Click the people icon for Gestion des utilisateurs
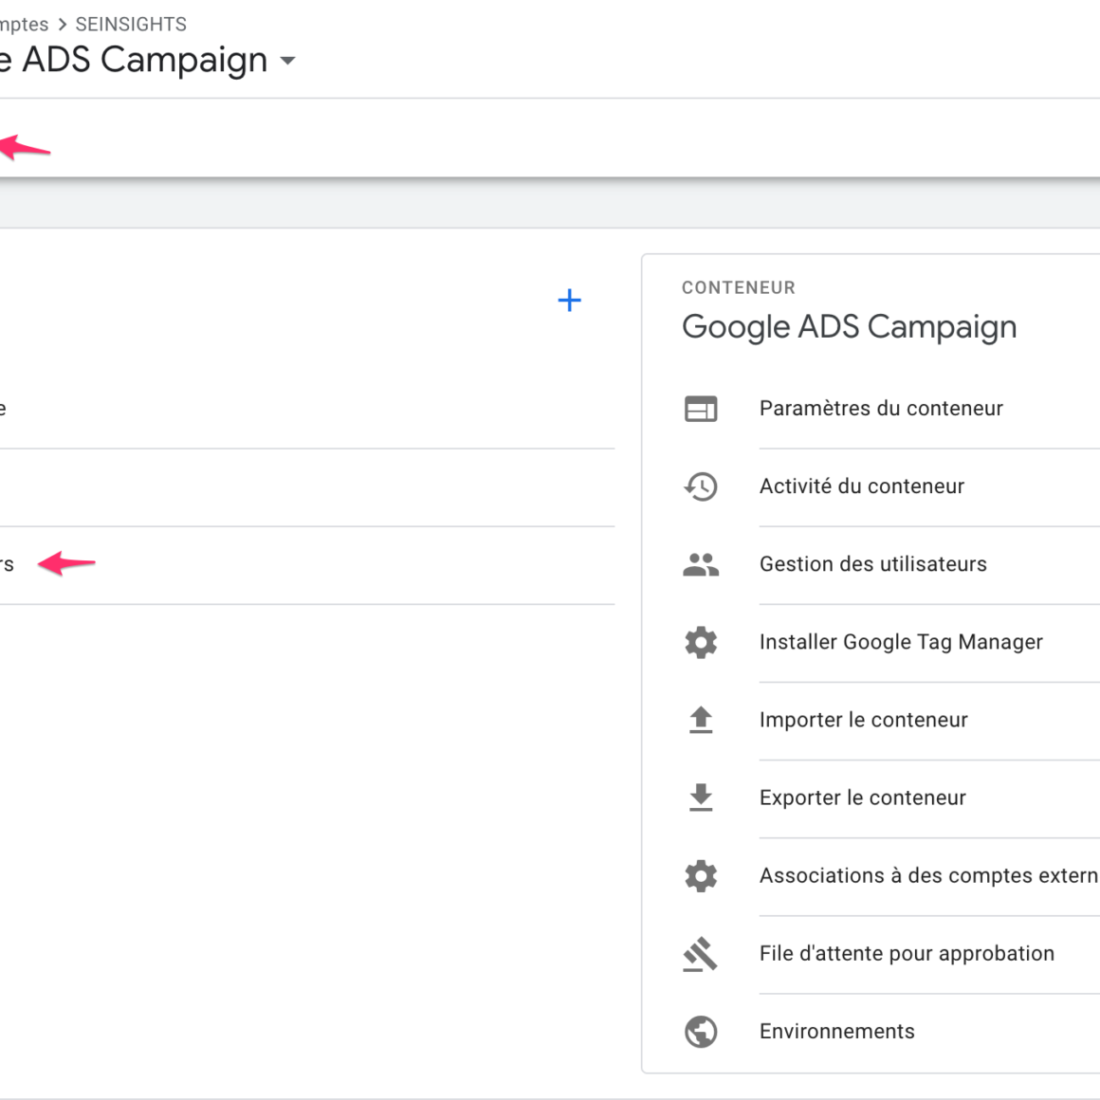The height and width of the screenshot is (1100, 1100). 701,565
